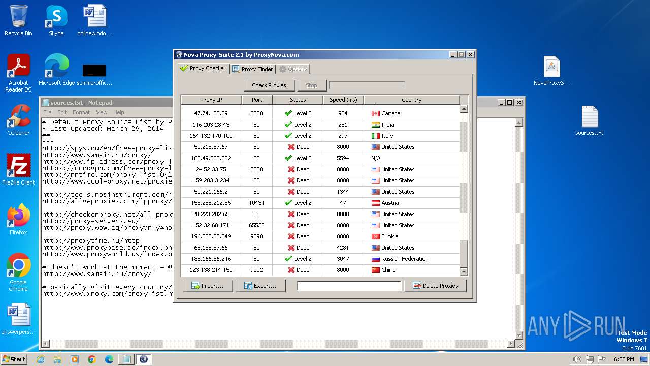
Task: Click the Delete Proxies button
Action: [436, 286]
